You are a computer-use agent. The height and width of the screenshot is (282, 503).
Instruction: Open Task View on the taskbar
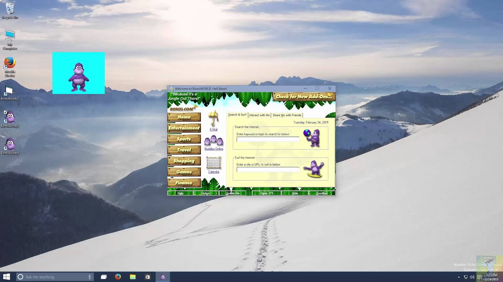(104, 277)
